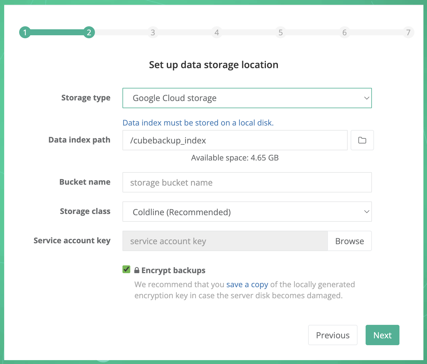
Task: Select step 2 indicator at the top
Action: 89,32
